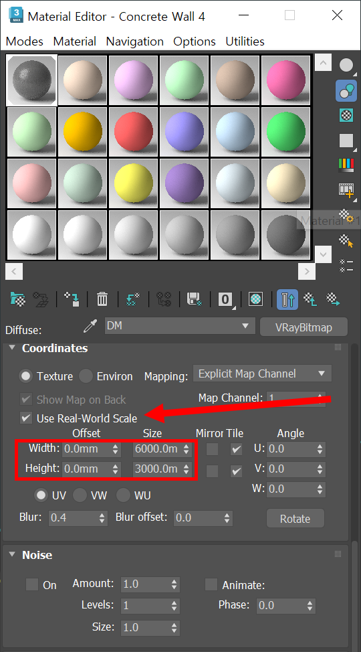Select the red sample sphere slot
The width and height of the screenshot is (361, 652).
(133, 132)
